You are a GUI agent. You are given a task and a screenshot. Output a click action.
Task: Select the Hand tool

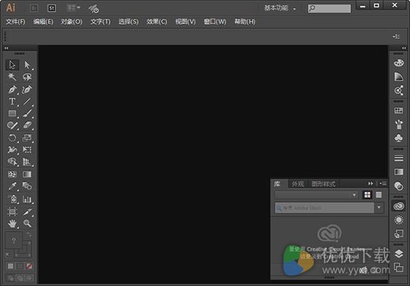coord(12,223)
